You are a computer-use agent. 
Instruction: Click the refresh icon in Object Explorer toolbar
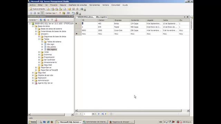56,20
